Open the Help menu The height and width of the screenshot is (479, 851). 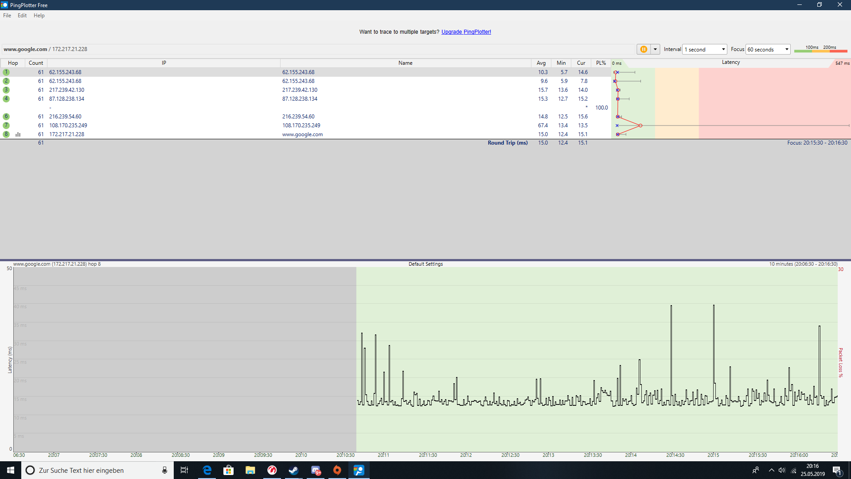pyautogui.click(x=39, y=16)
